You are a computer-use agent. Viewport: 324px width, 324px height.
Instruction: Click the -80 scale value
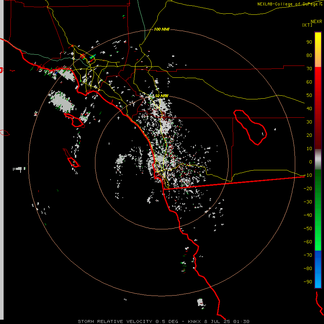tap(308, 269)
